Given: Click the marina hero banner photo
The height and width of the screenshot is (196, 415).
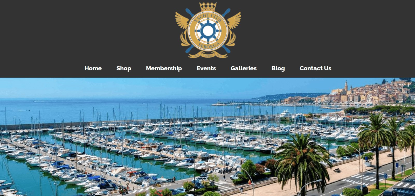Looking at the screenshot, I should [x=208, y=137].
